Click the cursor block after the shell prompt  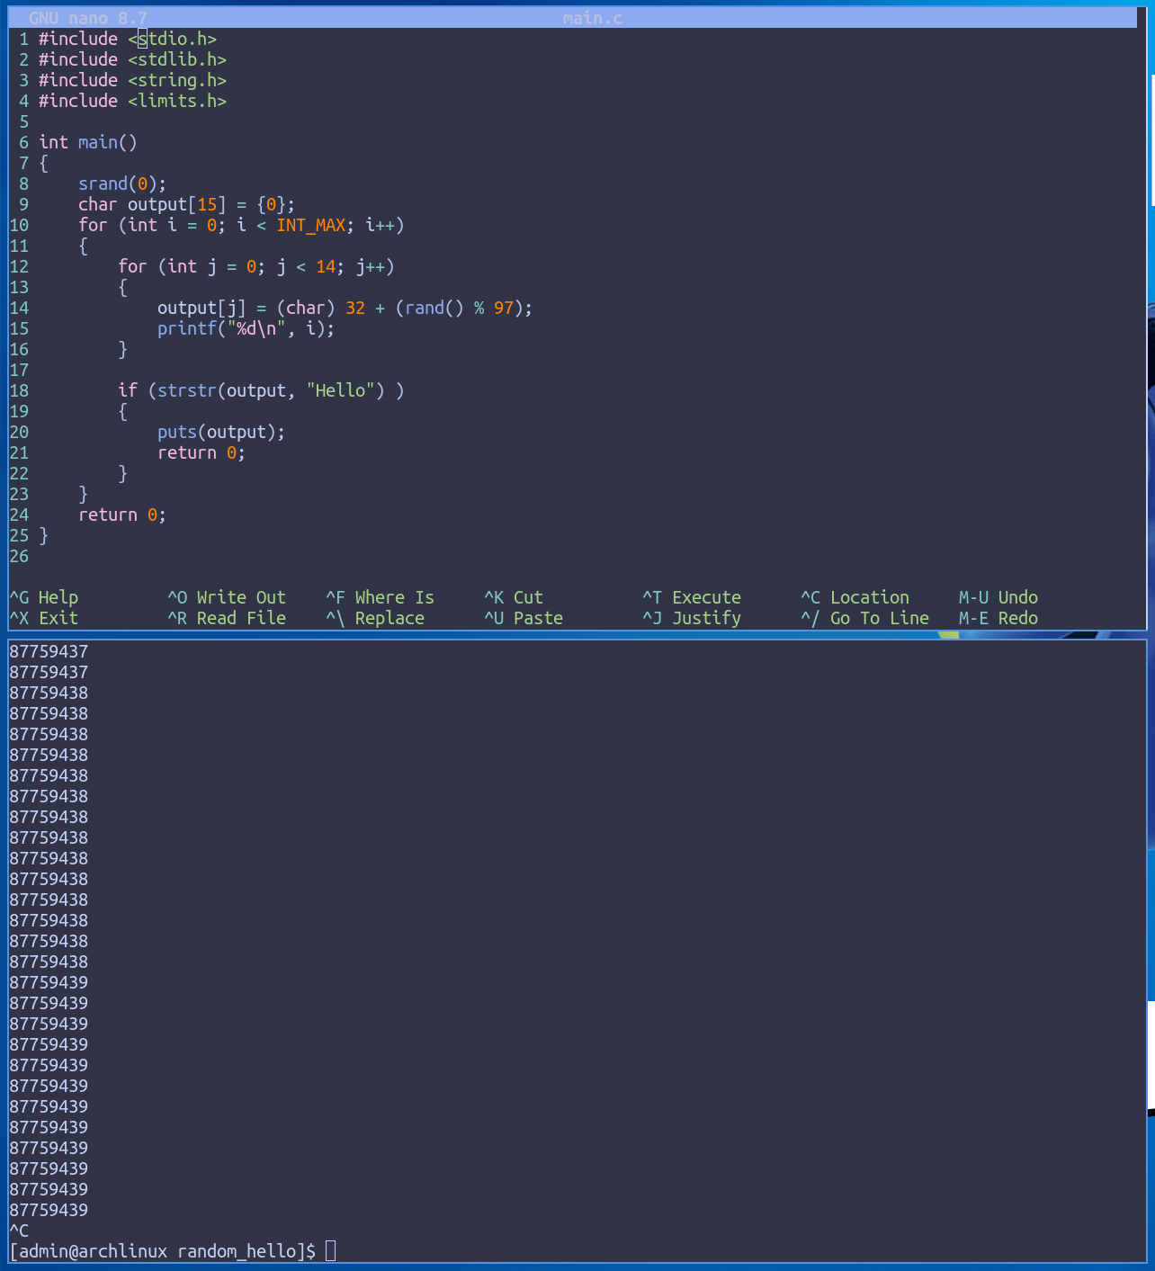click(x=330, y=1251)
